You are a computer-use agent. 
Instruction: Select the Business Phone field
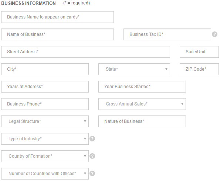pyautogui.click(x=45, y=104)
